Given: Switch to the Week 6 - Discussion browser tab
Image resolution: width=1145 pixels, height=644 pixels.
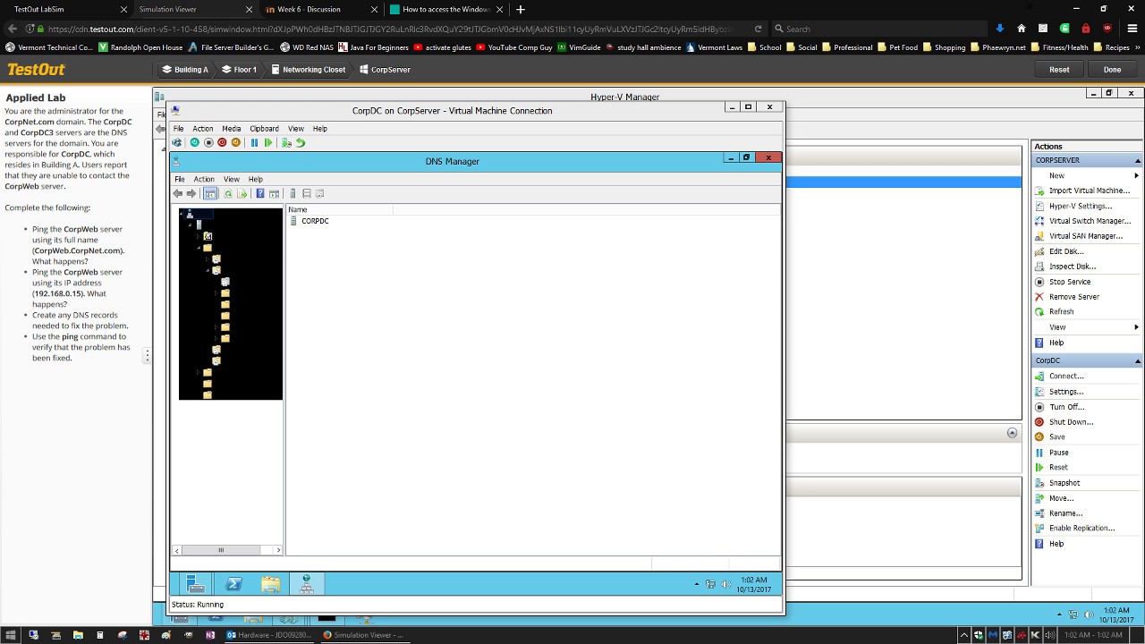Looking at the screenshot, I should pos(310,9).
